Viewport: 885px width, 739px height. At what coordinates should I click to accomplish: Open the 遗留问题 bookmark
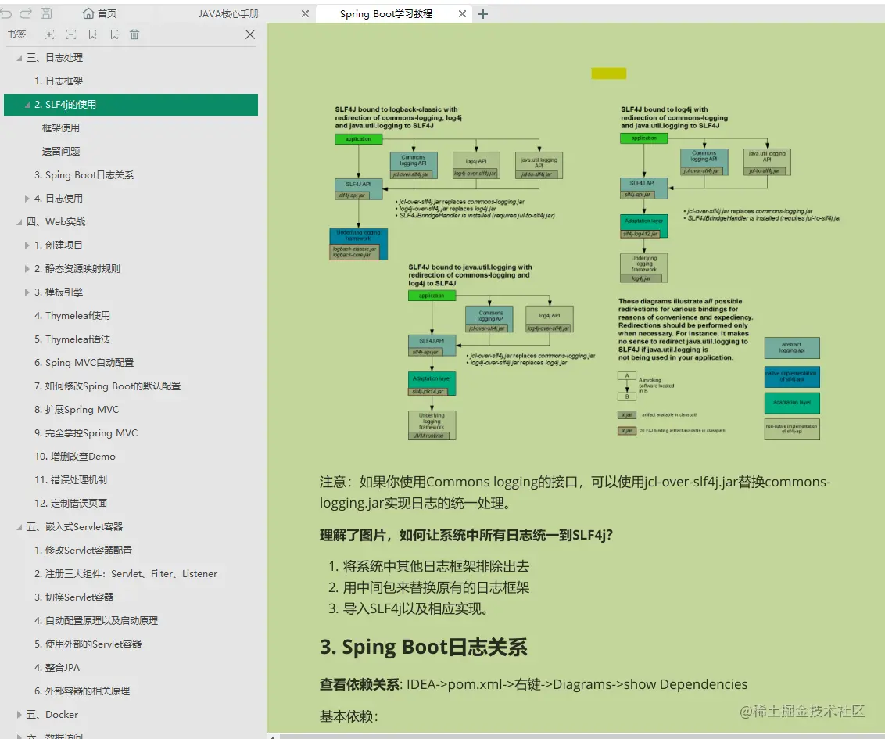61,151
